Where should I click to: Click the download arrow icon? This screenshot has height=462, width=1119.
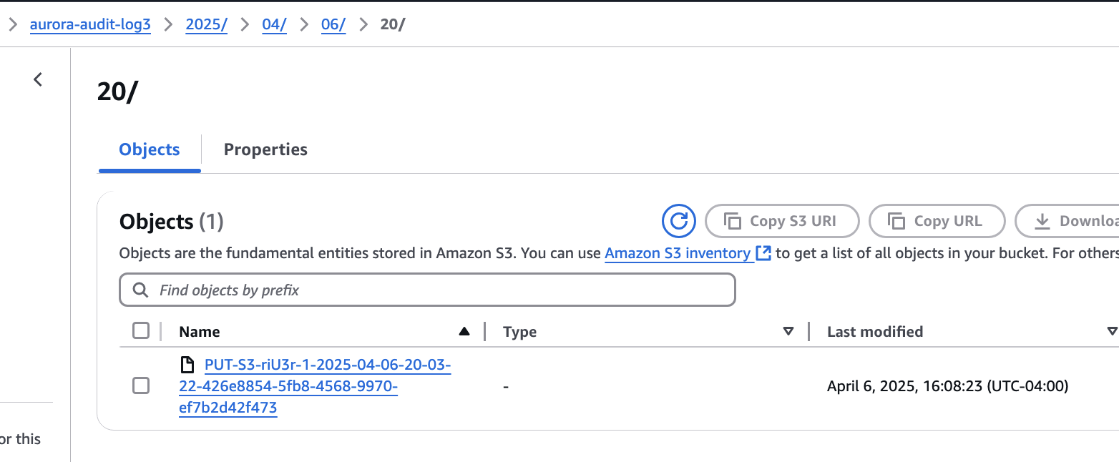pos(1042,221)
